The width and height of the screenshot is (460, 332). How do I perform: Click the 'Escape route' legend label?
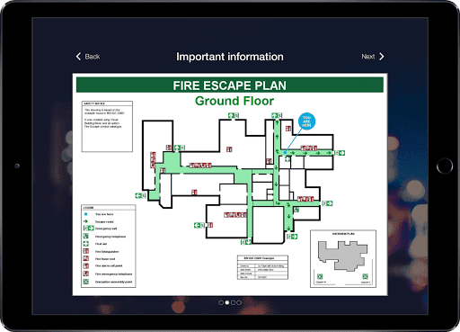pos(104,221)
